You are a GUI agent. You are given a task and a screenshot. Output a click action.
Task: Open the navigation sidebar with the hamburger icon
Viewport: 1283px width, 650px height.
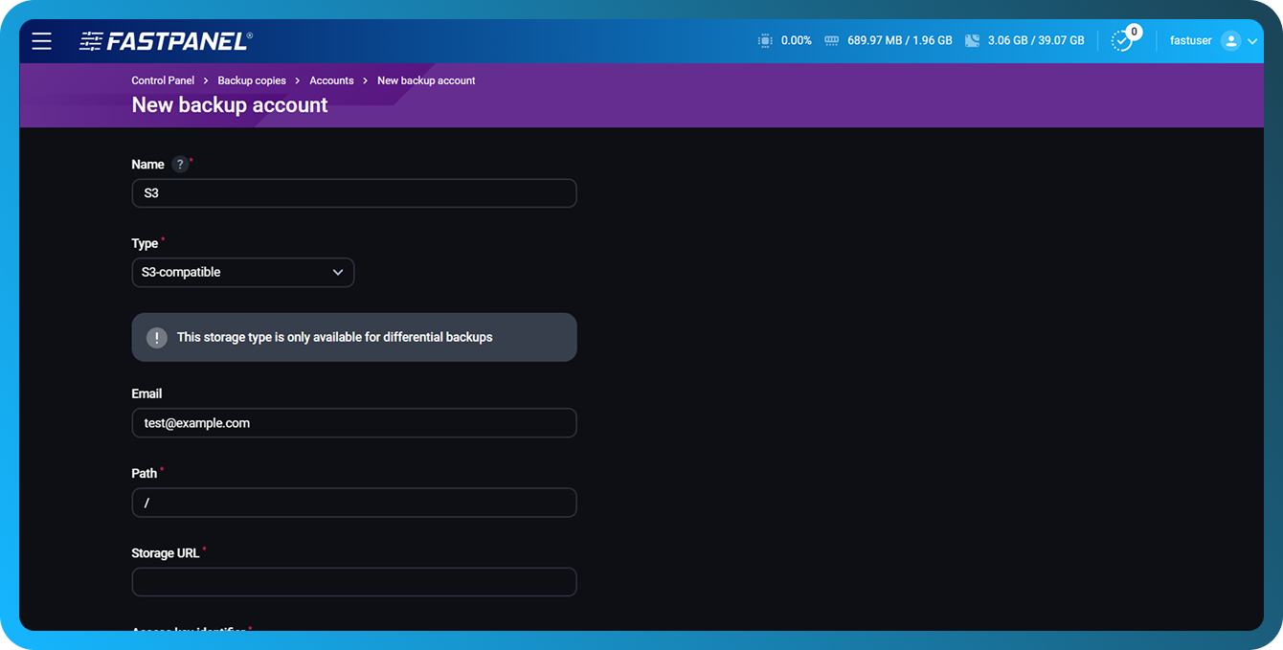[x=40, y=40]
